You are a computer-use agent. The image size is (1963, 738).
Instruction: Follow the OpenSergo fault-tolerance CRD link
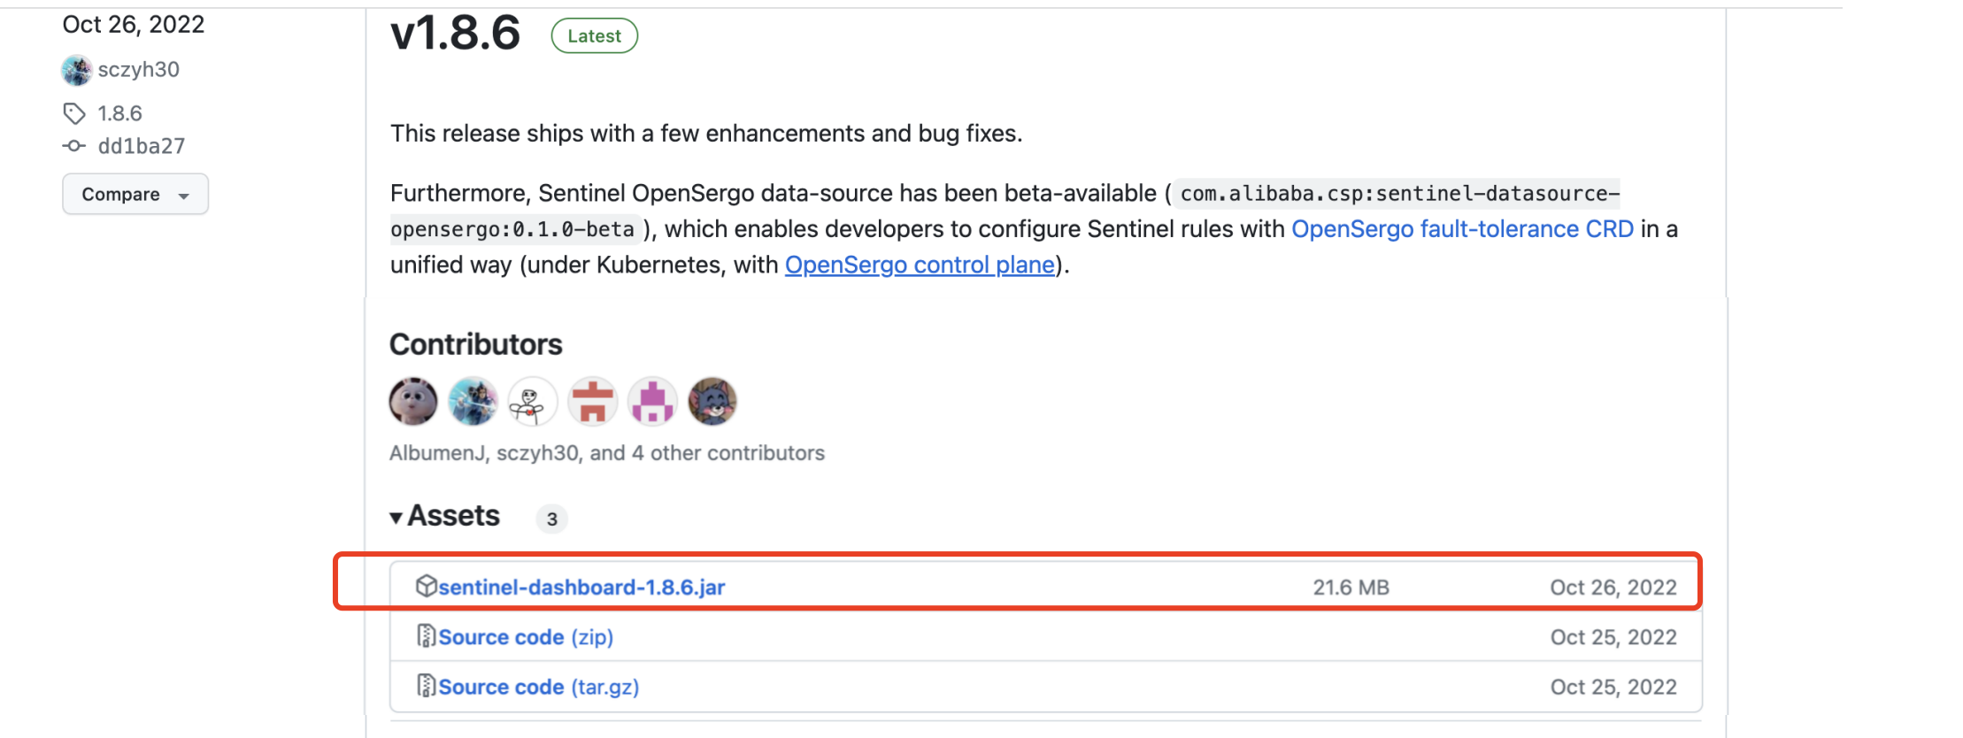pyautogui.click(x=1462, y=229)
